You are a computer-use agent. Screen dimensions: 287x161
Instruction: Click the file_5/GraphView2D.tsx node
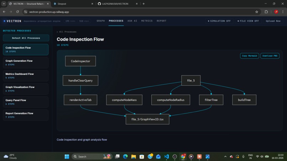(147, 119)
